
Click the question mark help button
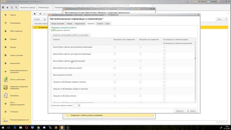[226, 19]
